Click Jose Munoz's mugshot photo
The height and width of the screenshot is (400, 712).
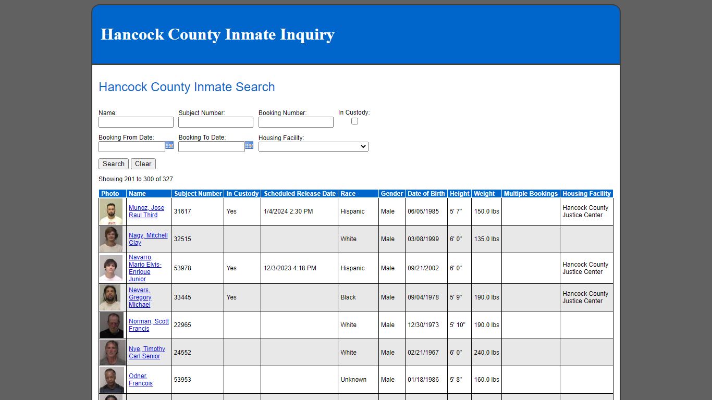[111, 211]
